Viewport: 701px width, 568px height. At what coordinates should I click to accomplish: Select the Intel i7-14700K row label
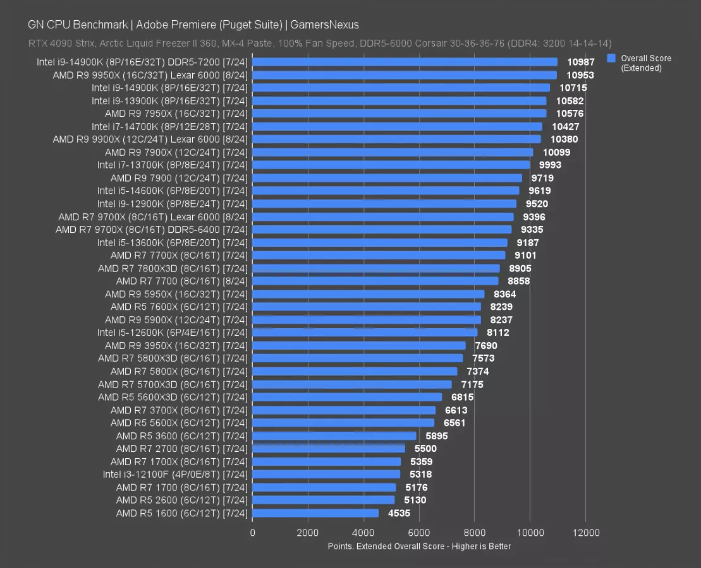pos(169,127)
